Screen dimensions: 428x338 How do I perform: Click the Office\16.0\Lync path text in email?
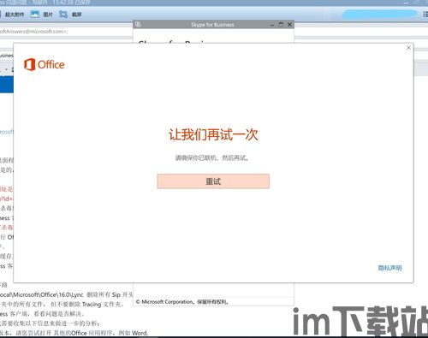click(42, 294)
